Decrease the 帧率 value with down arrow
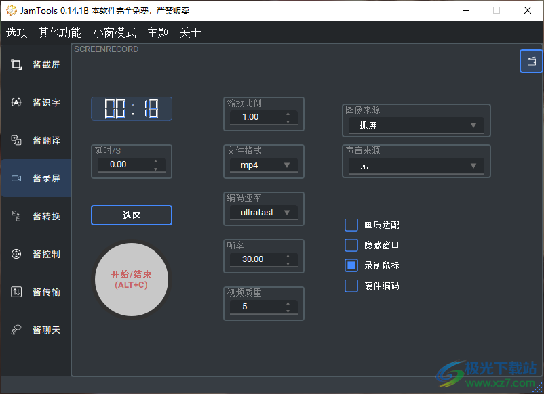 (x=288, y=263)
